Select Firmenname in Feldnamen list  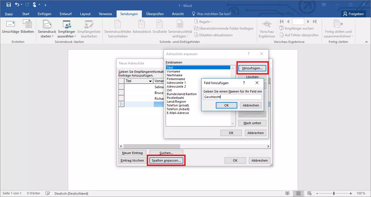[176, 79]
